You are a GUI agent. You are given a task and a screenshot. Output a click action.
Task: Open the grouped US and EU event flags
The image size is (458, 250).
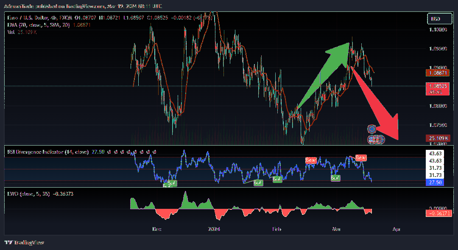(x=376, y=140)
